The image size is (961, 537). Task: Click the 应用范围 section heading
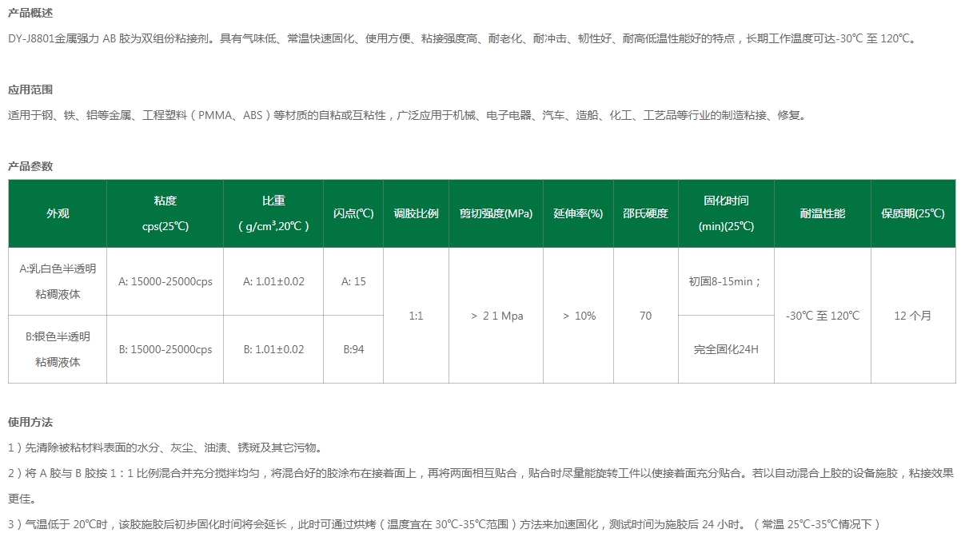pos(30,89)
